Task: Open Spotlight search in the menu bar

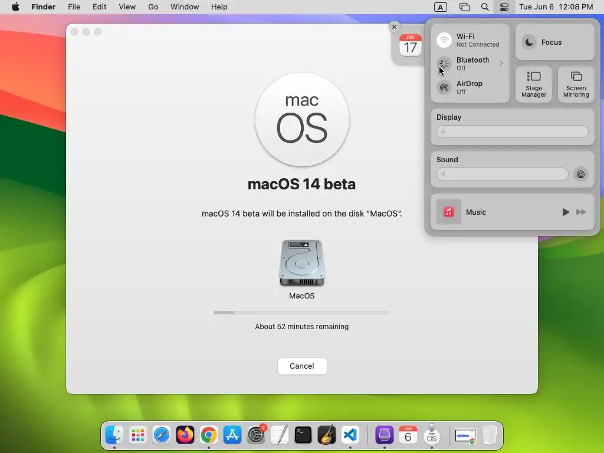Action: 485,7
